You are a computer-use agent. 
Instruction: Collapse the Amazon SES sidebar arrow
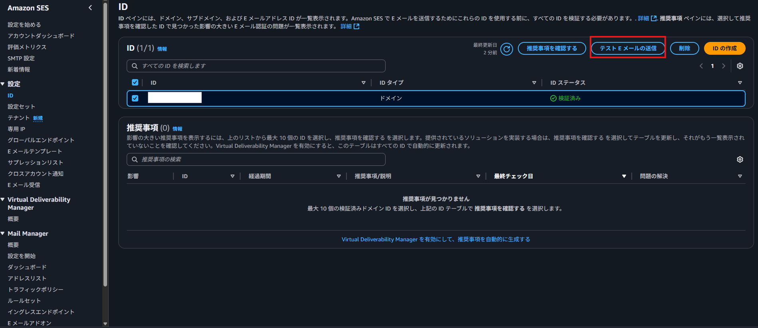90,8
